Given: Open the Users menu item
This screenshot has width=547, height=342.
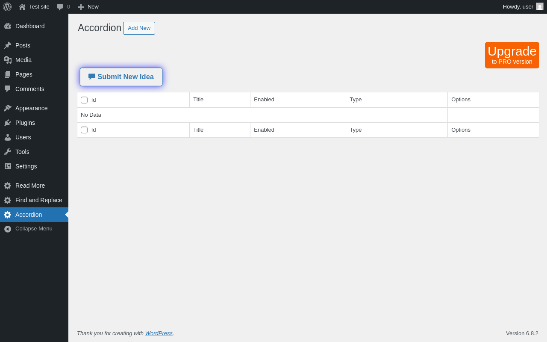Looking at the screenshot, I should click(x=34, y=137).
